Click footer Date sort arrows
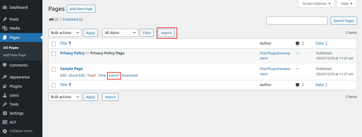Viewport: 362px width, 137px height. click(326, 85)
